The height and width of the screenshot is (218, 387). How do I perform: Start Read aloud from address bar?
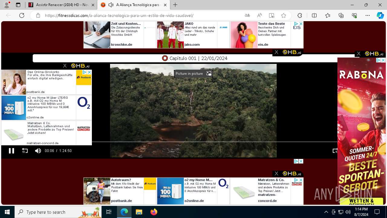pos(259,15)
